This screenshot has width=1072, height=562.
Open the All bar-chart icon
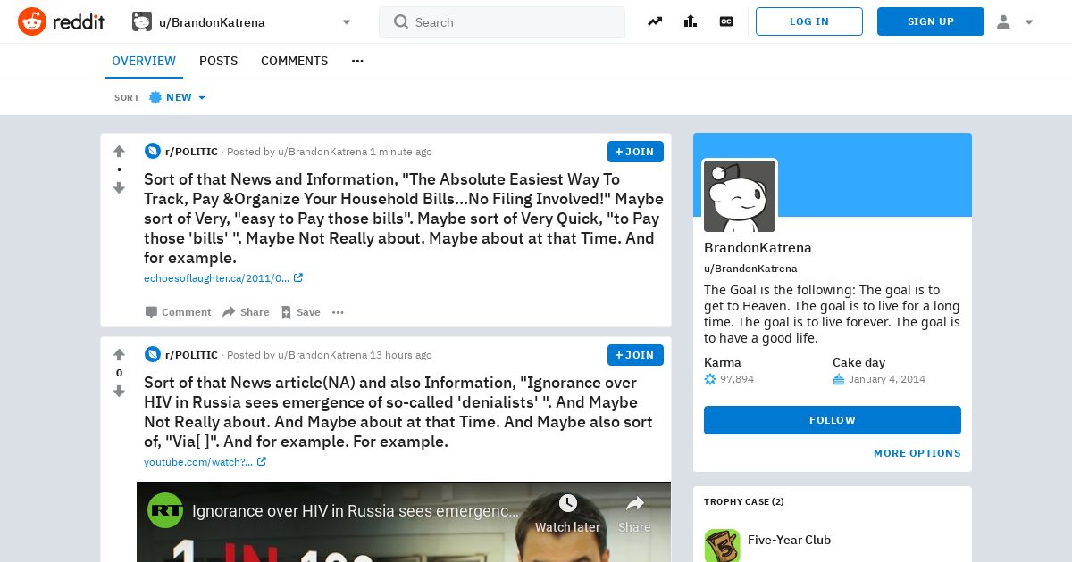[691, 21]
